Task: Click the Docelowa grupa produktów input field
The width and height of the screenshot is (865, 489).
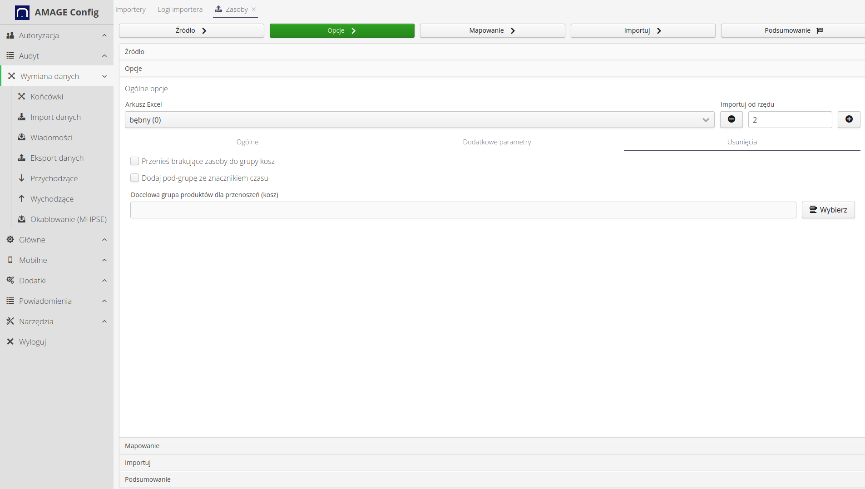Action: coord(463,210)
